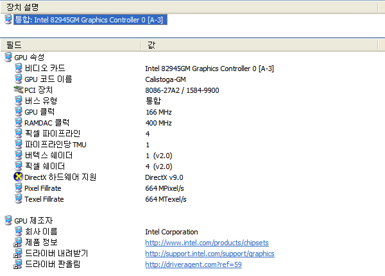The image size is (385, 276).
Task: Click the icon beside 픽셀 쉐이더
Action: point(19,166)
